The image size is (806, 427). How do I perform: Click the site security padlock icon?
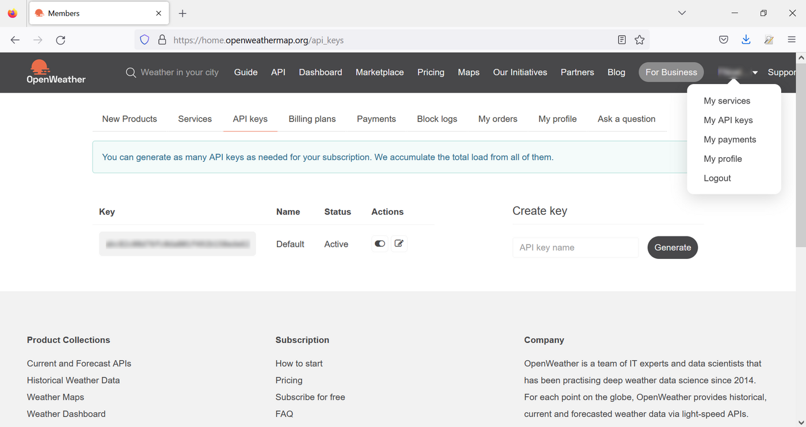click(162, 40)
